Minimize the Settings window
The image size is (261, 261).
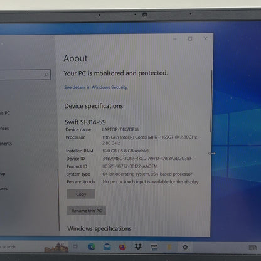coord(175,39)
